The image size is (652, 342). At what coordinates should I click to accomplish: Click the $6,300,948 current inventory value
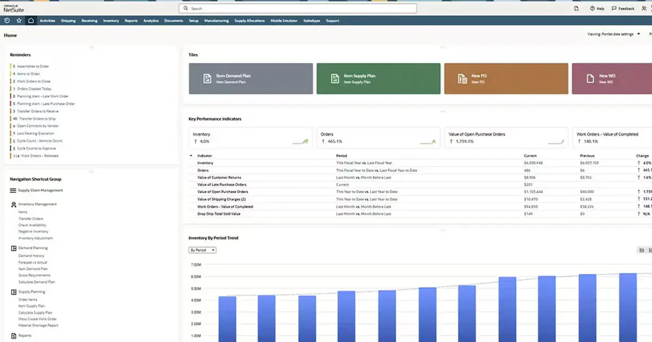[534, 163]
